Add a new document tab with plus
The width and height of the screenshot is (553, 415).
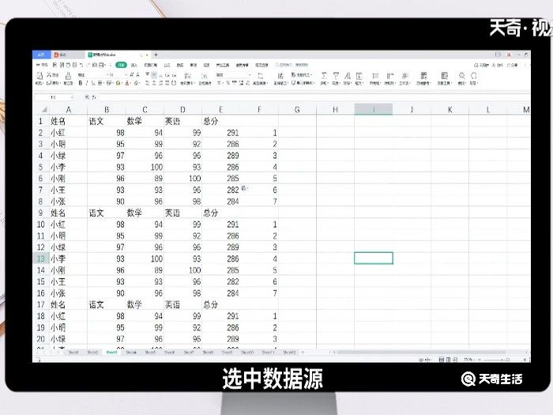(x=156, y=55)
